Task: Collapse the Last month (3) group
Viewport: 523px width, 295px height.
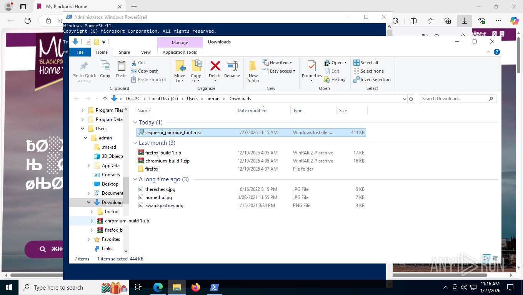Action: (135, 143)
